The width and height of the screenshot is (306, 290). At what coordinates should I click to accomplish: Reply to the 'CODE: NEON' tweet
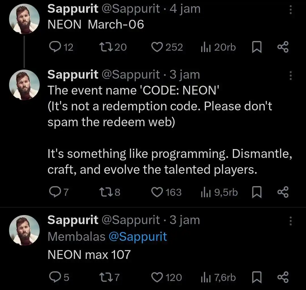click(x=54, y=192)
